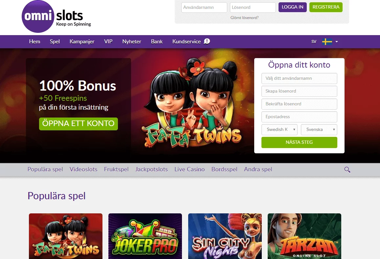Open the VIP menu item
Image resolution: width=380 pixels, height=259 pixels.
[108, 42]
